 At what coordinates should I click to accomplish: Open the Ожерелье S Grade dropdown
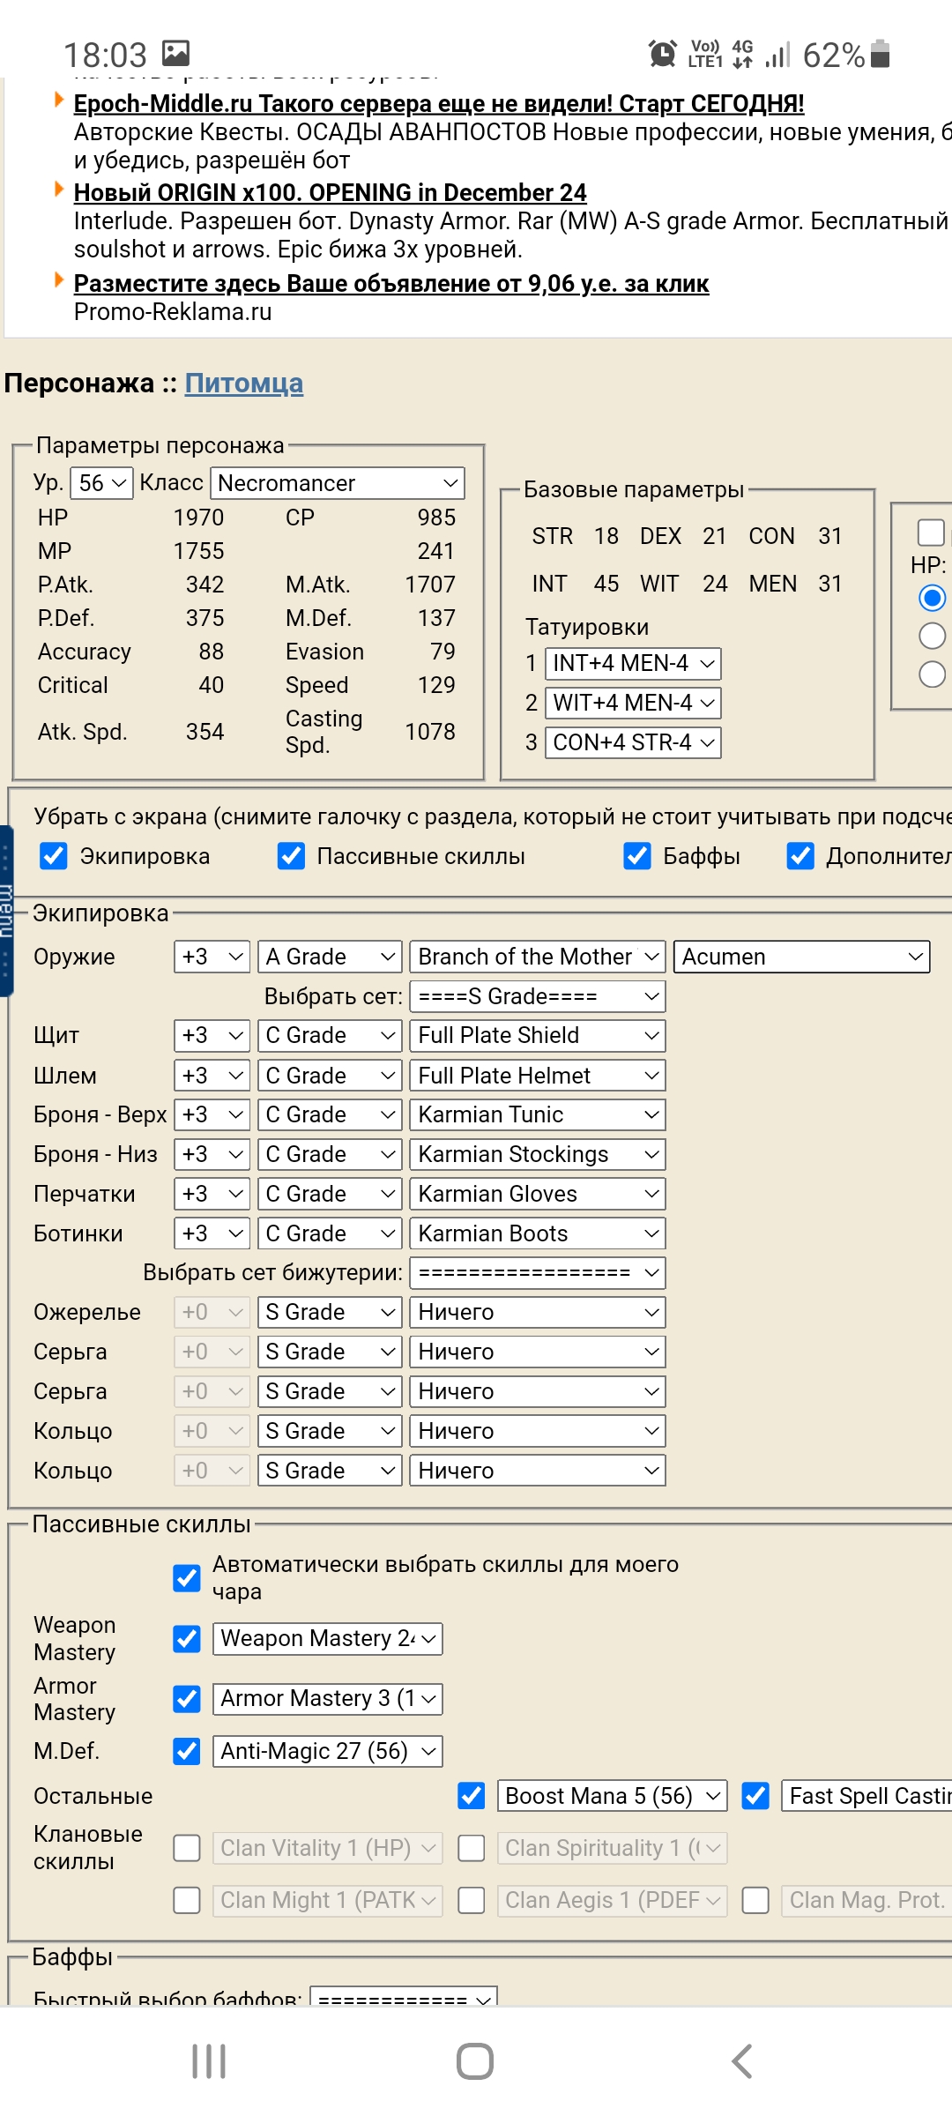[x=330, y=1312]
